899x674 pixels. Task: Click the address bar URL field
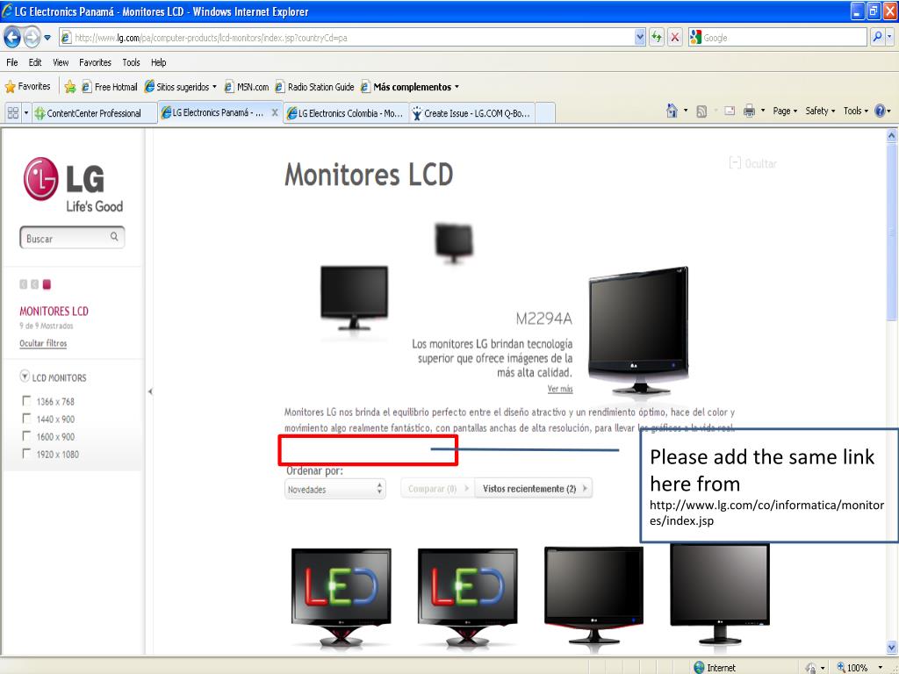tap(346, 38)
